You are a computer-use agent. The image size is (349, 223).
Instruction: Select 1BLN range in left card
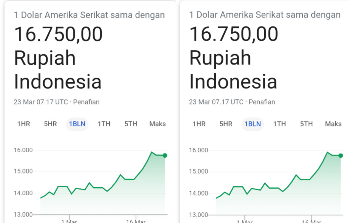(x=77, y=124)
